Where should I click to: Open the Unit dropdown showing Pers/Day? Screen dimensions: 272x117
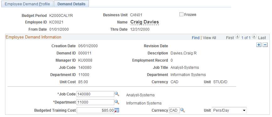tap(229, 110)
